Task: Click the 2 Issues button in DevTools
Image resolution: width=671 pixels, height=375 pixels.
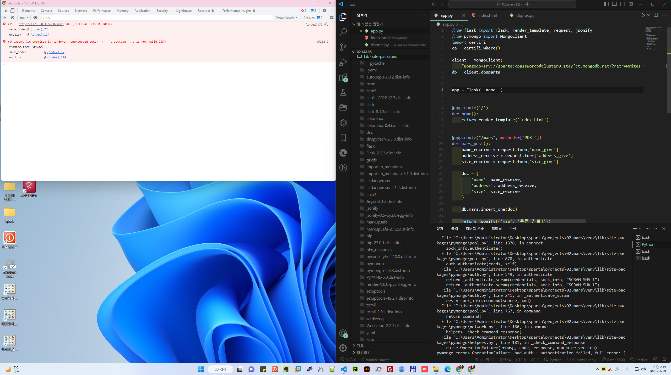Action: tap(313, 18)
